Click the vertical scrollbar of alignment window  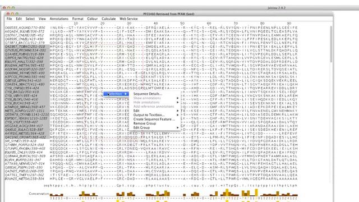[x=331, y=44]
